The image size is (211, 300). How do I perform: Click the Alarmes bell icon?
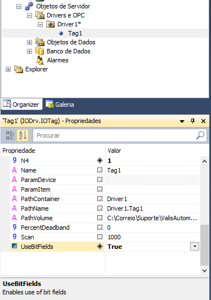[40, 60]
